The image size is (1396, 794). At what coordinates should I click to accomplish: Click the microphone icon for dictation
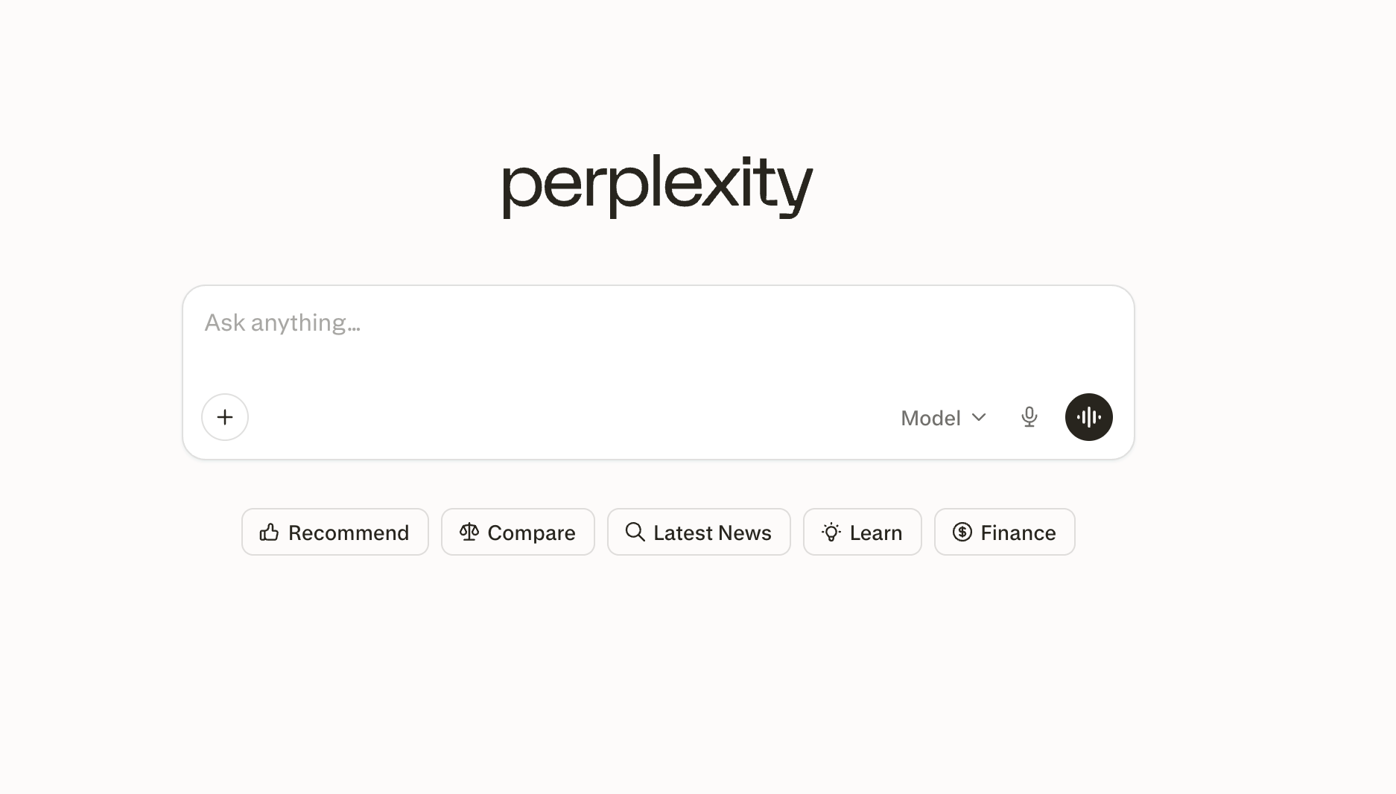1029,417
